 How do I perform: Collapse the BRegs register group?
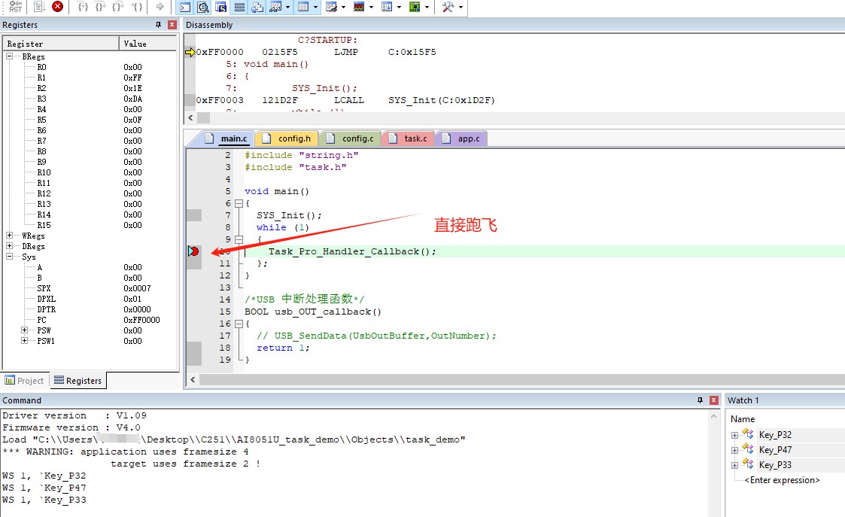[9, 56]
